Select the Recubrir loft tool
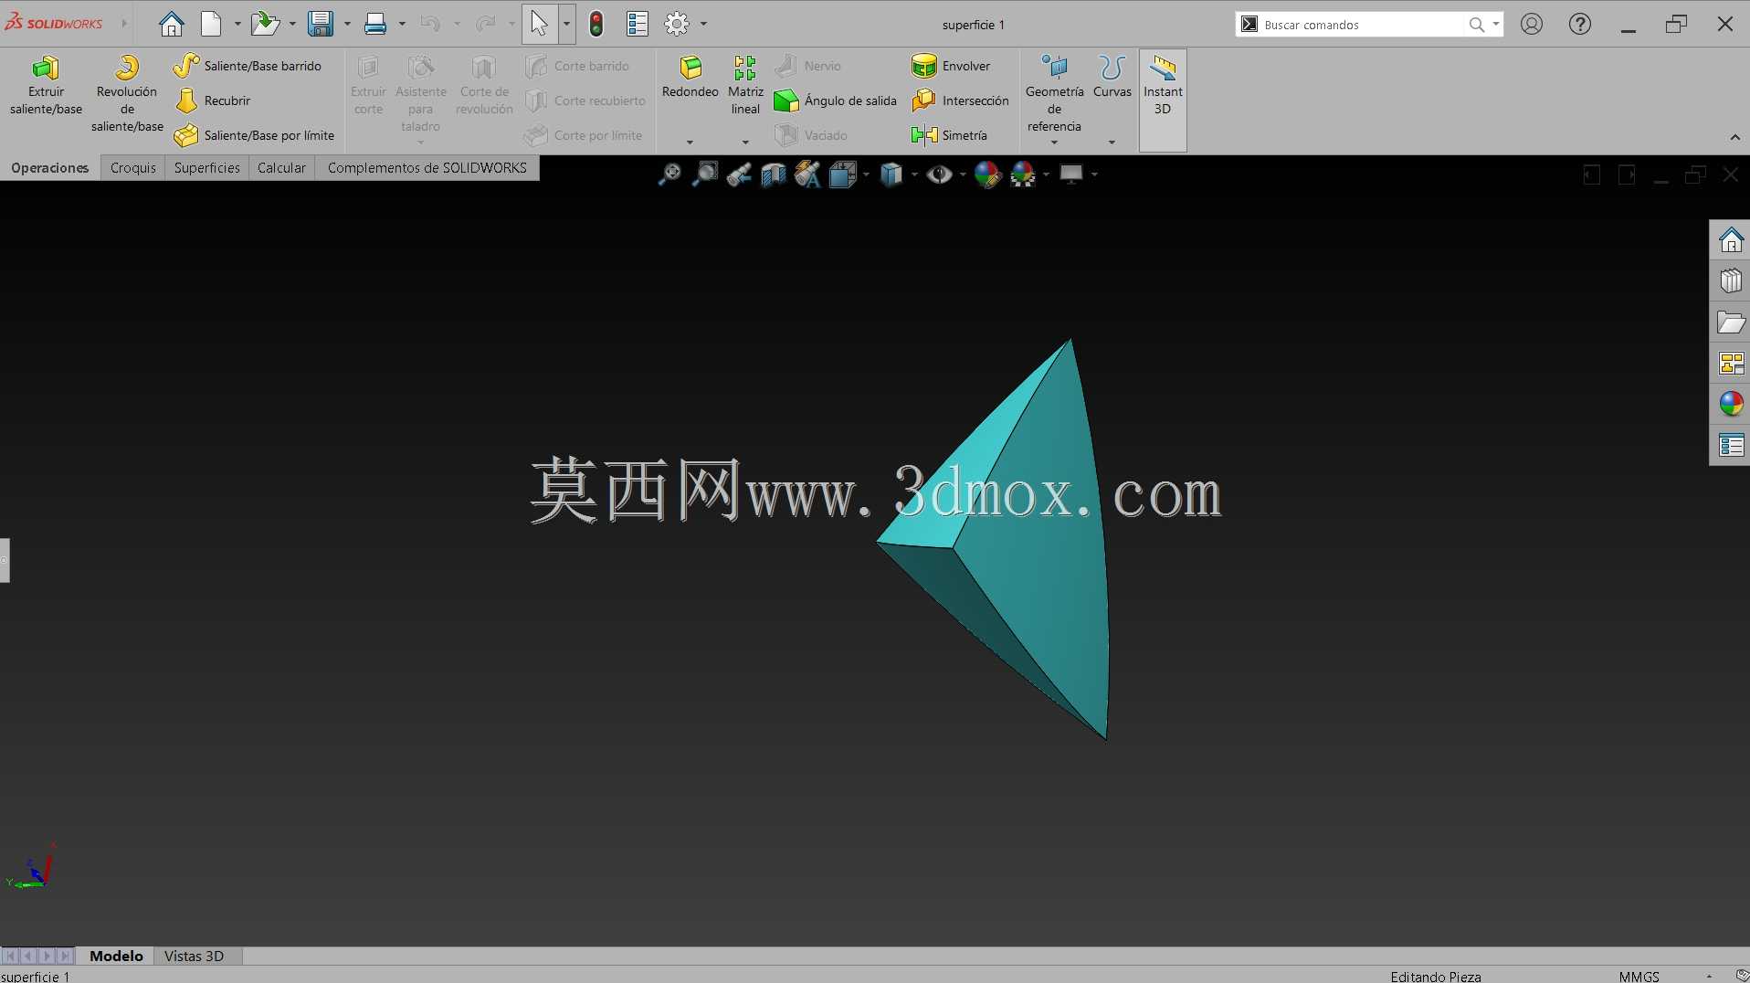The image size is (1750, 983). coord(213,100)
